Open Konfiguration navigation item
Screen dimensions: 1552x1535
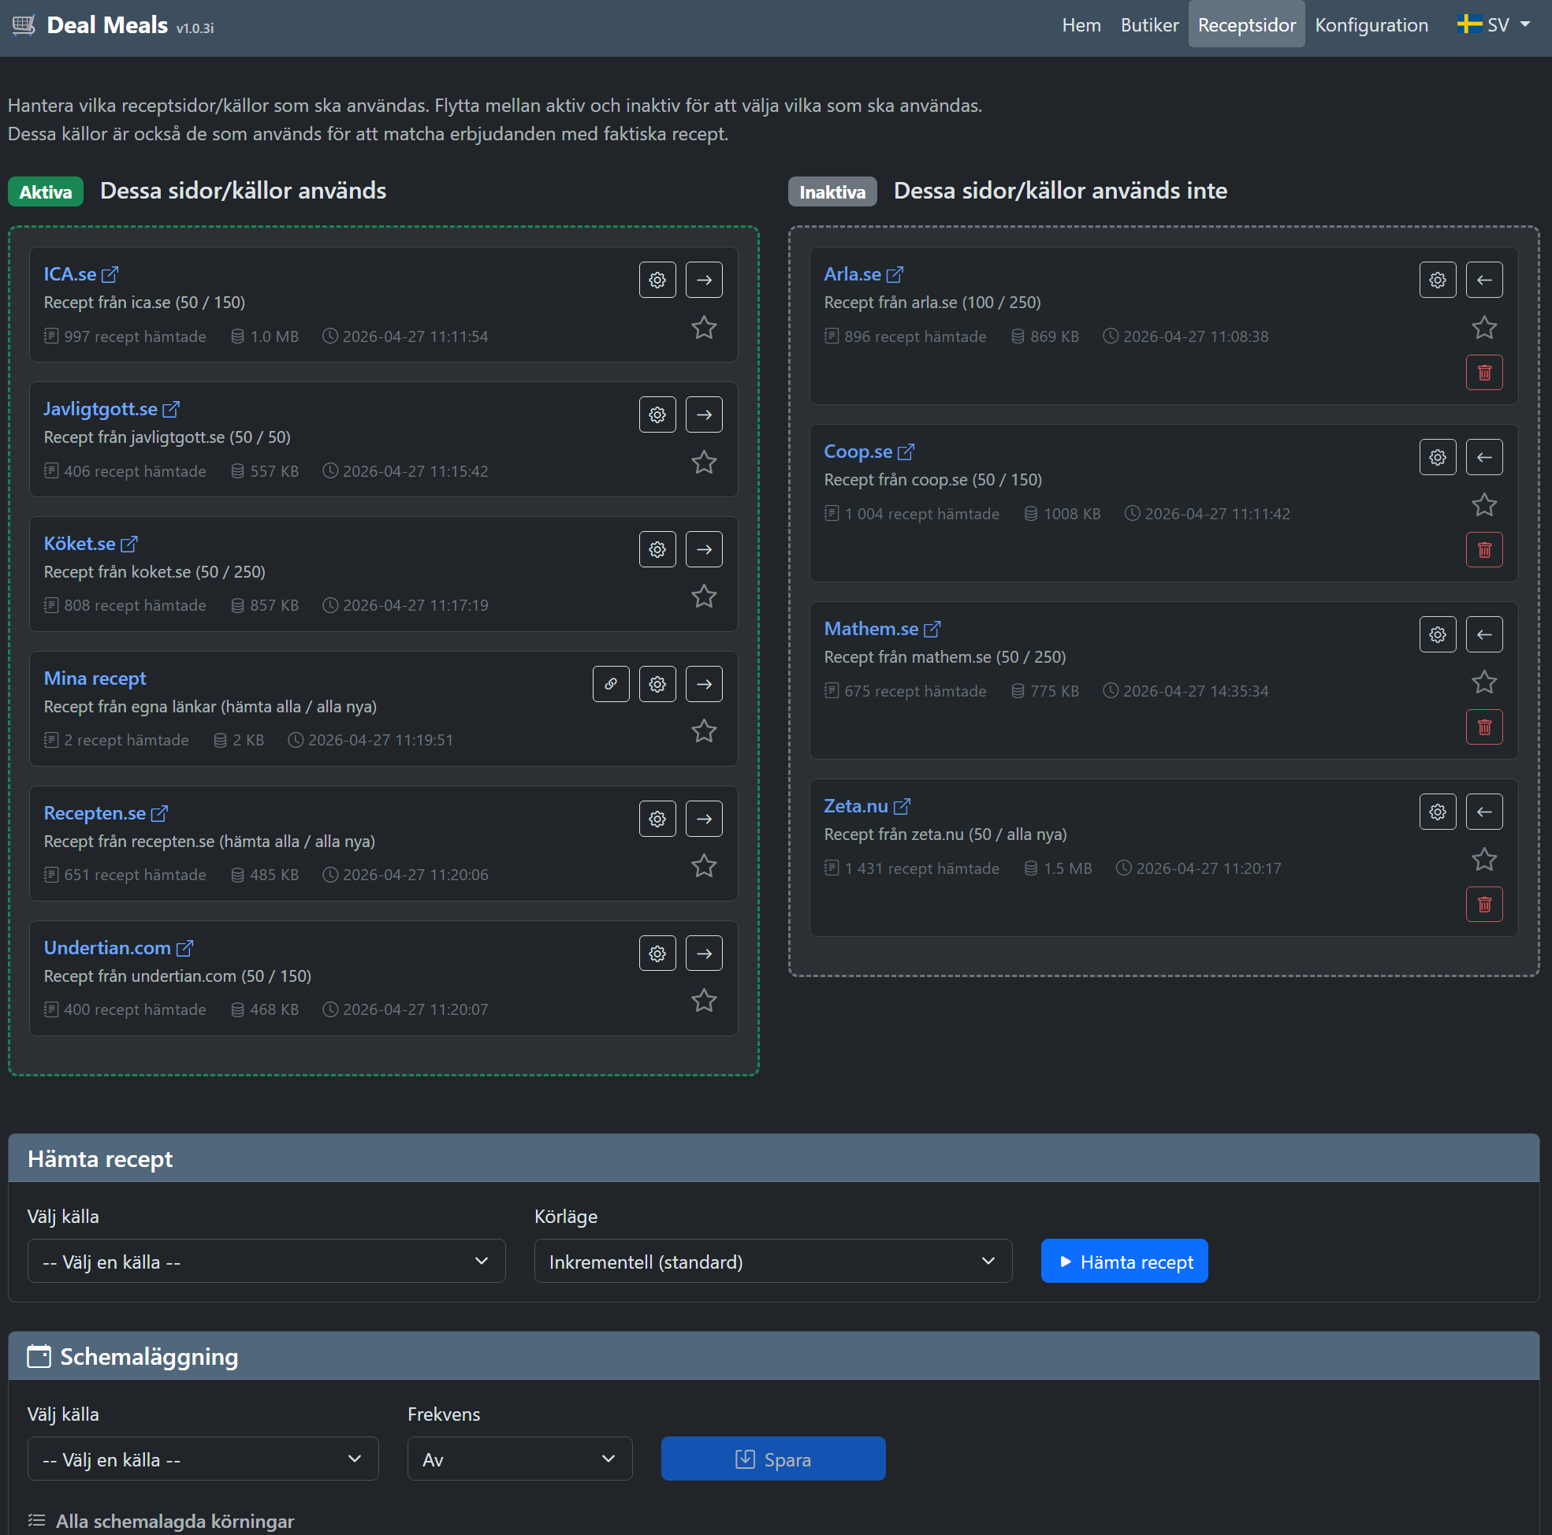[1371, 25]
